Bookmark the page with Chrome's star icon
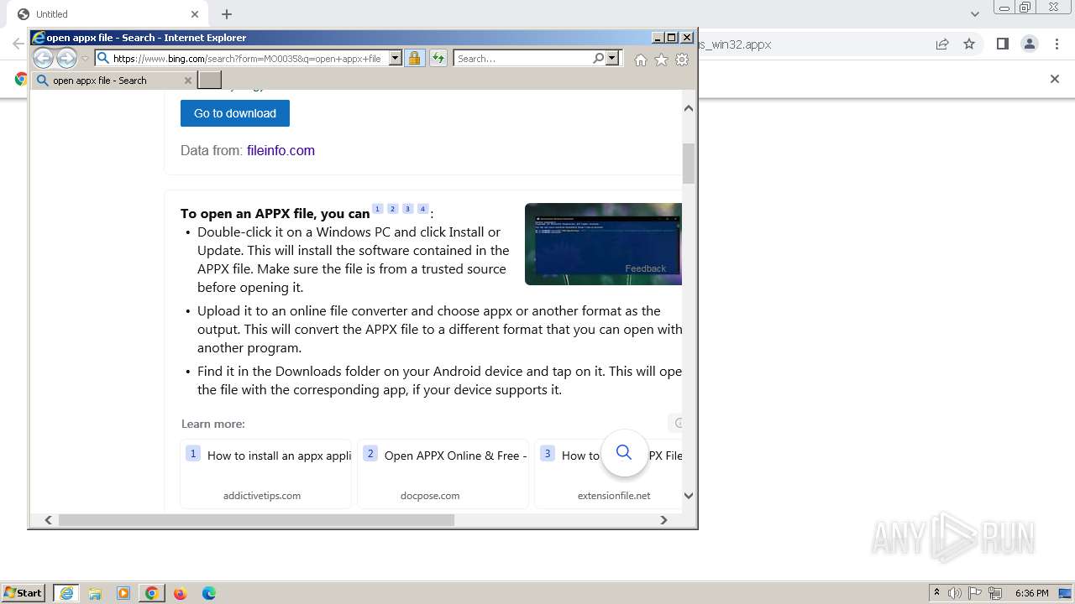 tap(969, 44)
